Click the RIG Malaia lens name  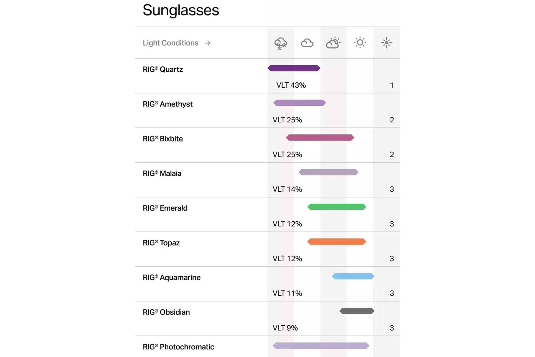[162, 173]
